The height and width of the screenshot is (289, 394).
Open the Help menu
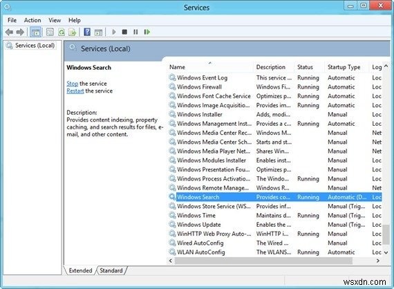75,20
